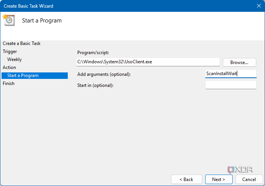Close the Create Basic Task Wizard window
This screenshot has width=265, height=186.
(x=259, y=6)
